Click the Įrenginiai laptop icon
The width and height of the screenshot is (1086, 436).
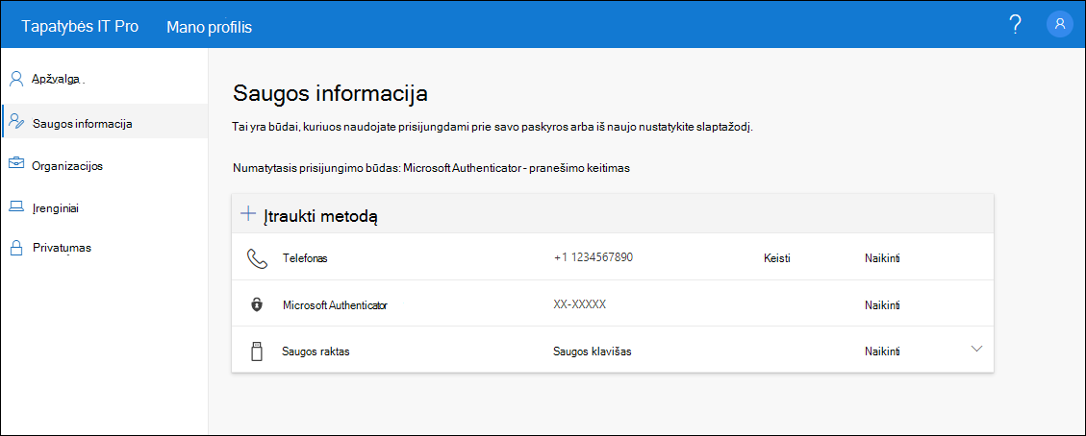16,206
